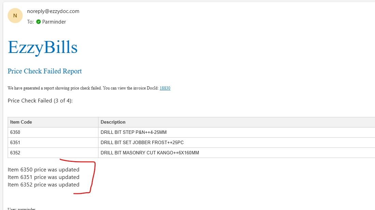Click description DRILL BIT MASONRY CUT KANGO++6X160MM
375x210 pixels.
coord(150,153)
